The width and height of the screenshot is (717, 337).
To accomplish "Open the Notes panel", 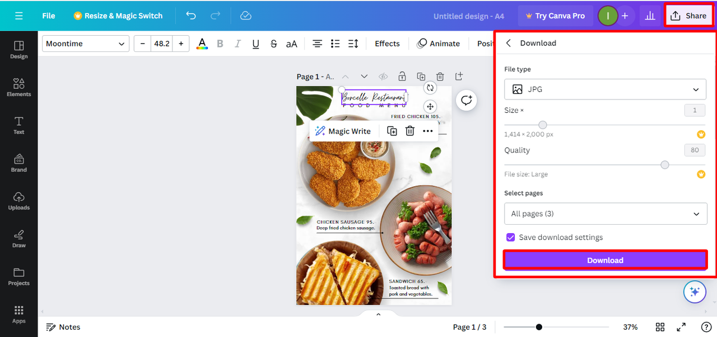I will click(x=63, y=327).
